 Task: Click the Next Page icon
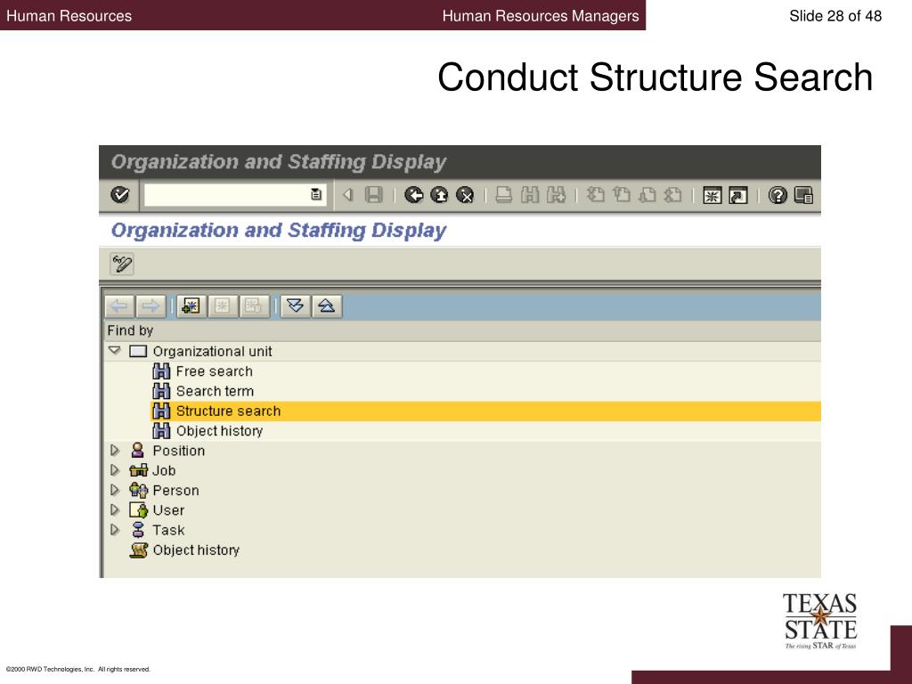(647, 195)
